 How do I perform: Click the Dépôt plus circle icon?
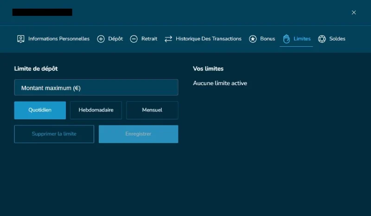pos(101,39)
